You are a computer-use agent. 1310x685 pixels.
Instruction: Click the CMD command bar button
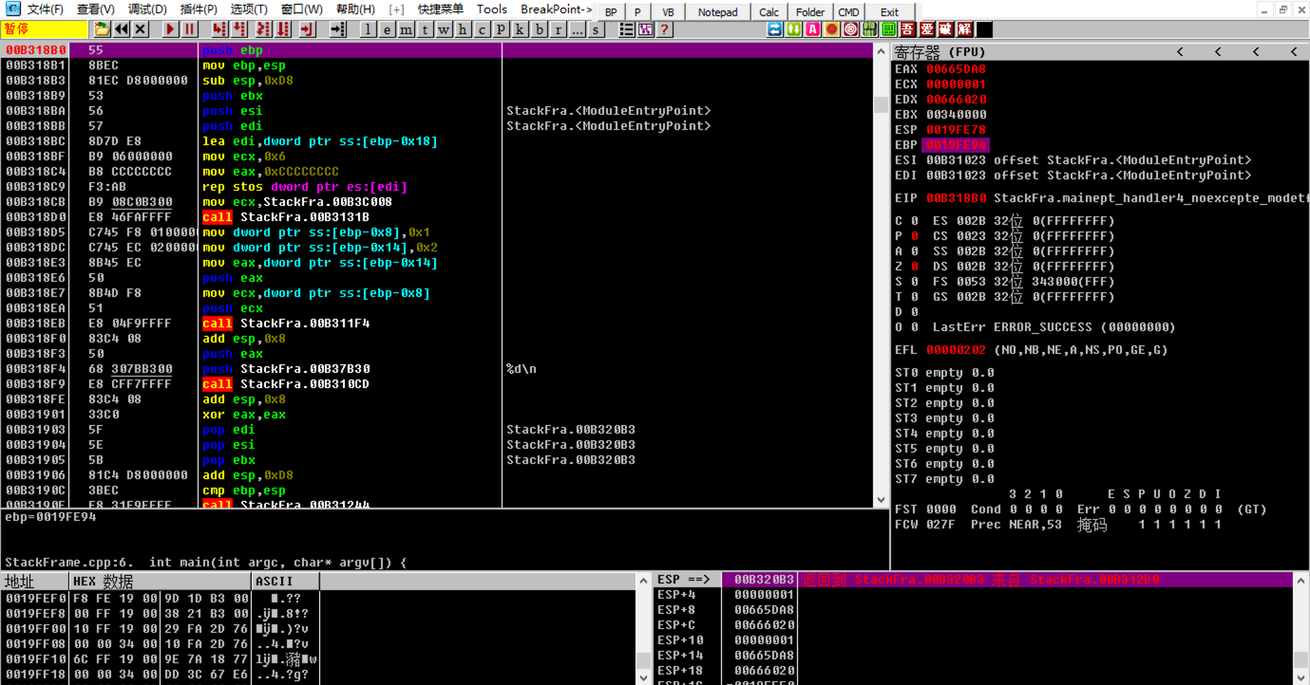coord(848,12)
